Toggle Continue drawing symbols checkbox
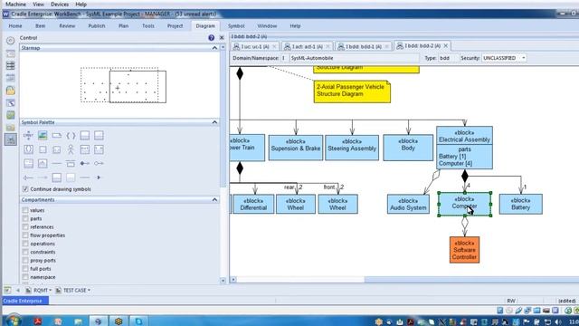The width and height of the screenshot is (579, 326). pos(25,189)
